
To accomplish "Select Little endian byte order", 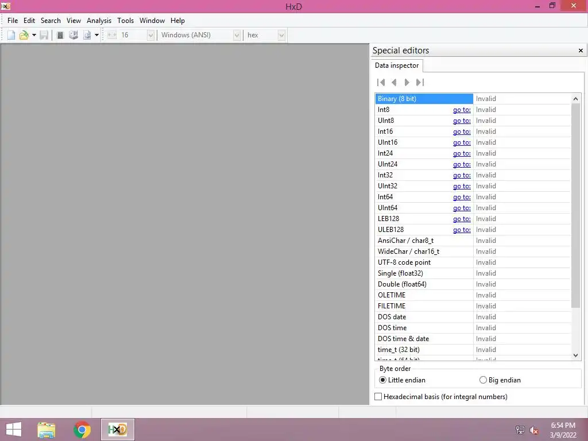I will tap(403, 380).
